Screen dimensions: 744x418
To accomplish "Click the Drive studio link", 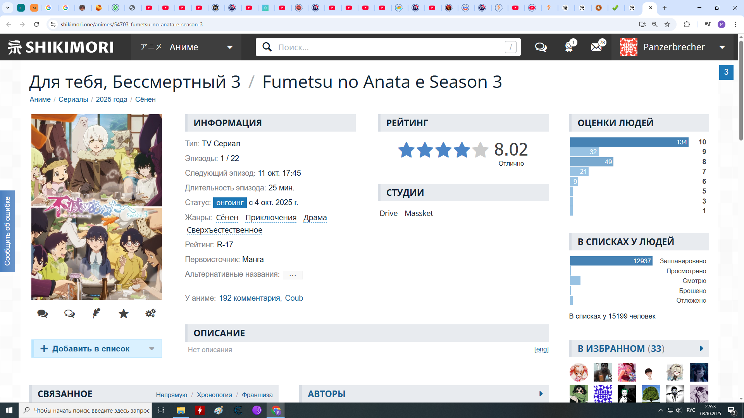I will (x=388, y=213).
